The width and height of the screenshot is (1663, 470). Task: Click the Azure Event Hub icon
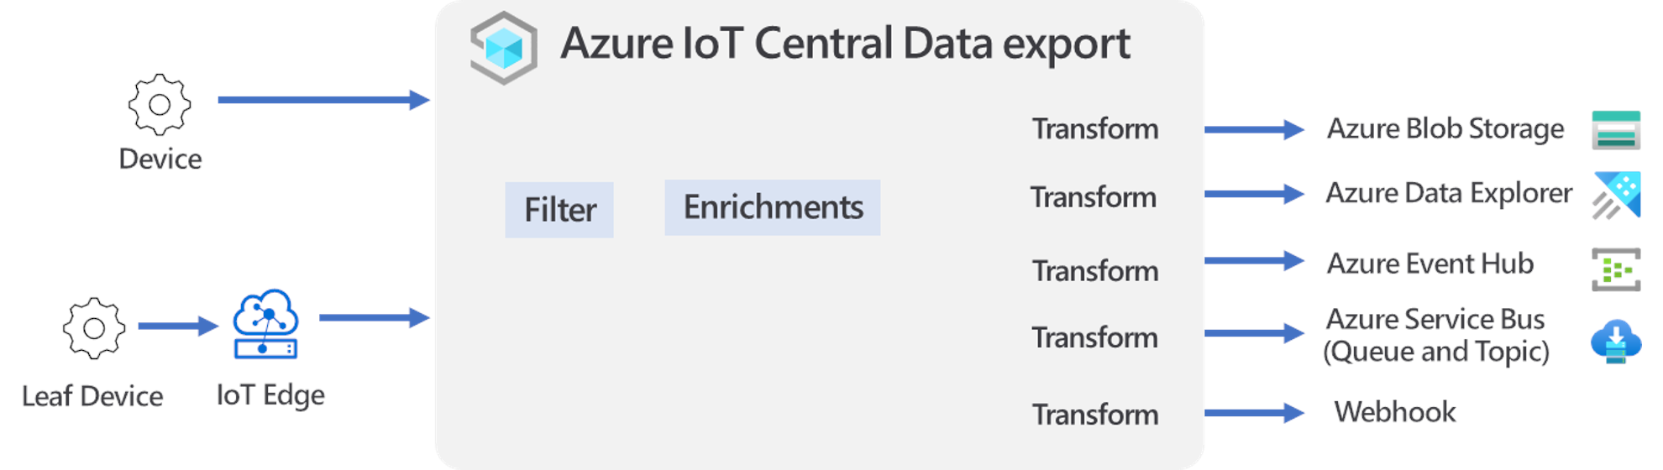click(x=1616, y=269)
